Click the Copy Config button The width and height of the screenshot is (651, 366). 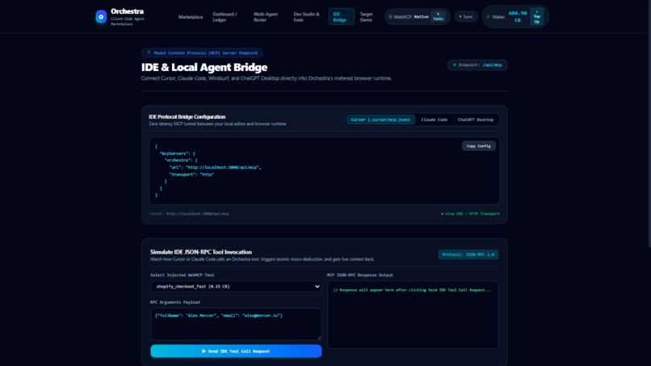[x=479, y=145]
